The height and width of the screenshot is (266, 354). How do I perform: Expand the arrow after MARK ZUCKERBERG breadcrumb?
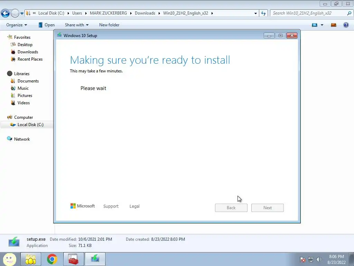tap(131, 14)
